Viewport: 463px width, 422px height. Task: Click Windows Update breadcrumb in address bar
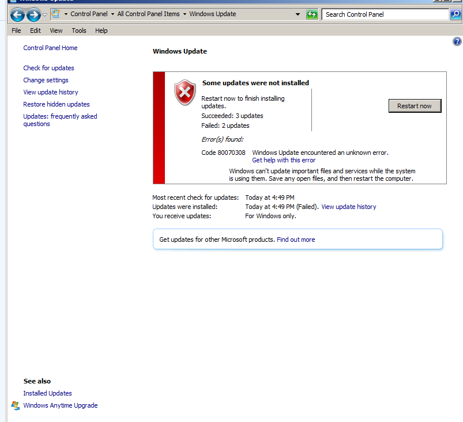[x=213, y=14]
